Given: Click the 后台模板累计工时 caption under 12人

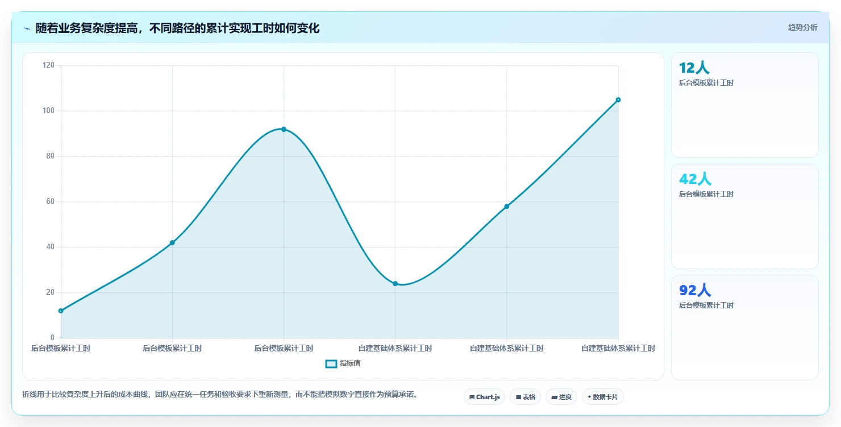Looking at the screenshot, I should point(706,83).
